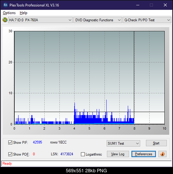The height and width of the screenshot is (174, 173).
Task: Click the disc drive icon beside PX-760A
Action: (5, 20)
